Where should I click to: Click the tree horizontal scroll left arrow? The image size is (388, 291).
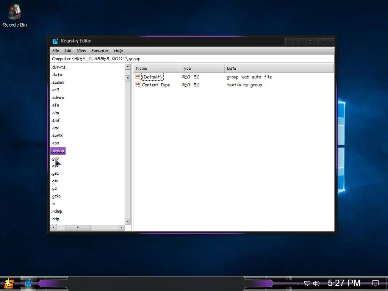pos(53,227)
